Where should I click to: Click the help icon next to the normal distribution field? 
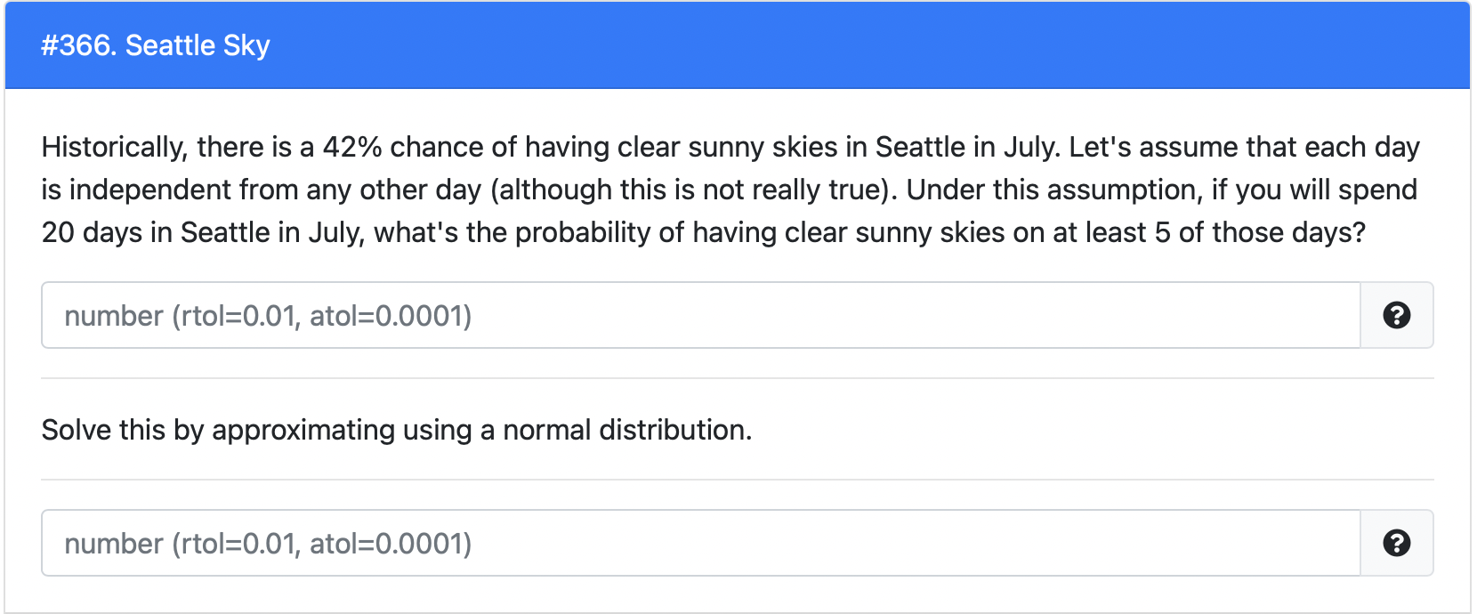coord(1396,543)
